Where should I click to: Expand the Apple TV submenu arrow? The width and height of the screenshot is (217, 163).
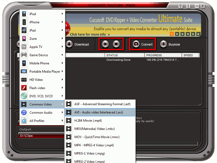[62, 47]
